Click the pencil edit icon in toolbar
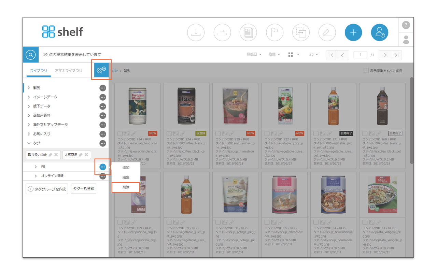 (327, 33)
